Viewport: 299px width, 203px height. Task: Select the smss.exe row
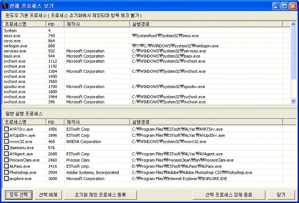(146, 36)
